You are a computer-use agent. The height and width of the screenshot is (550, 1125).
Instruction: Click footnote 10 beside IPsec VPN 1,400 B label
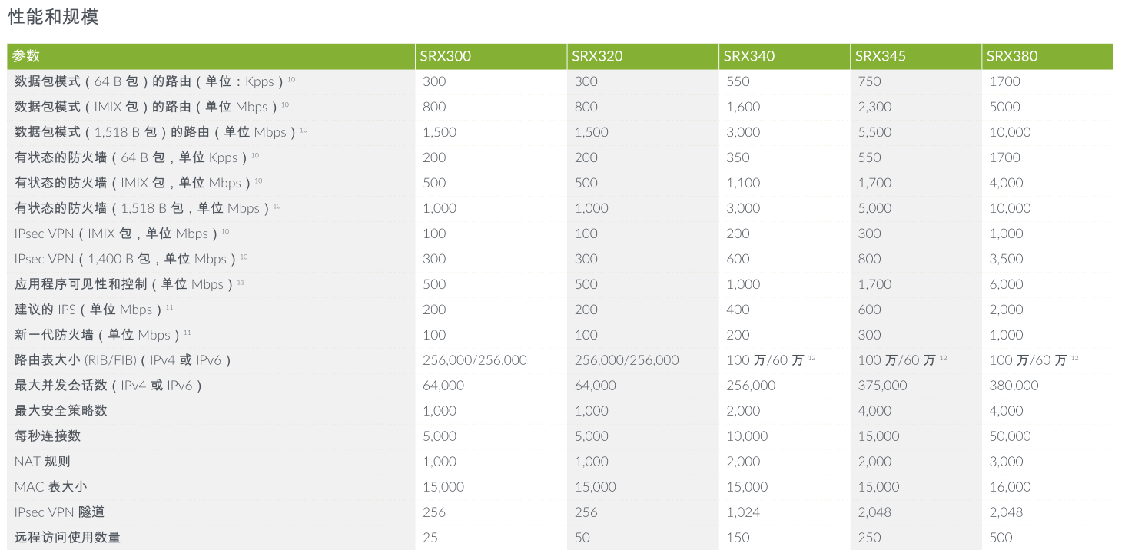point(244,257)
